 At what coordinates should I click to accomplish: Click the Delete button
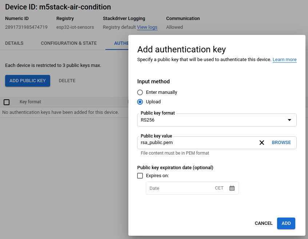tap(67, 81)
